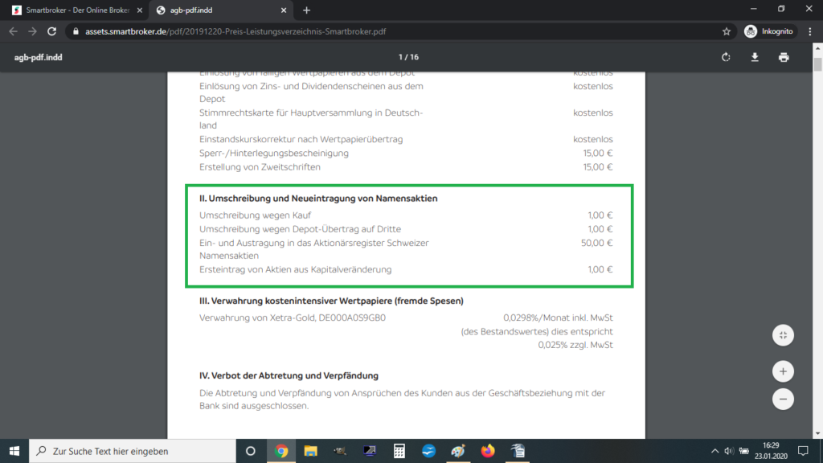Open the Paint taskbar icon
Viewport: 823px width, 463px height.
pyautogui.click(x=458, y=451)
